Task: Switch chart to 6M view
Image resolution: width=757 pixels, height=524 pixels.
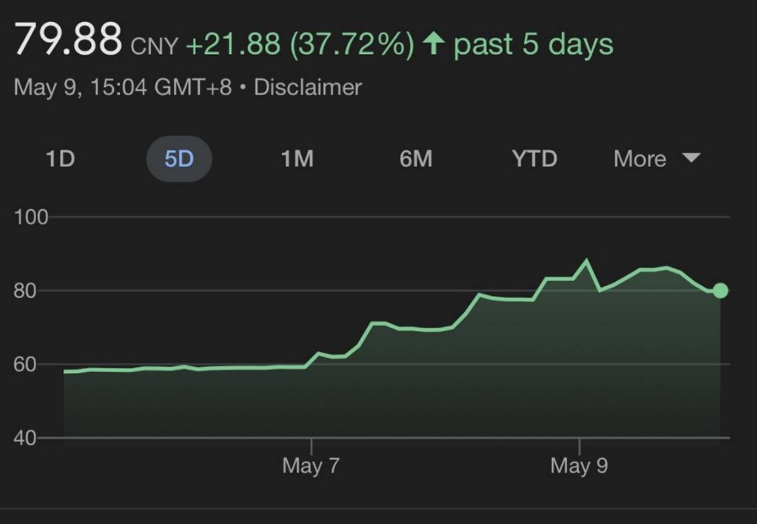Action: point(416,159)
